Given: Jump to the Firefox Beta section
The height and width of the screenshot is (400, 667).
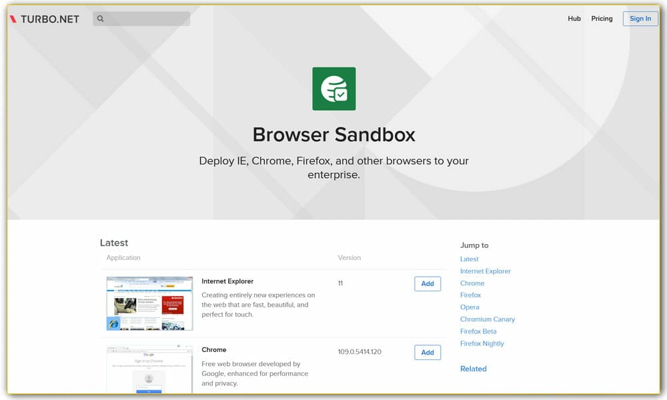Looking at the screenshot, I should [x=478, y=331].
